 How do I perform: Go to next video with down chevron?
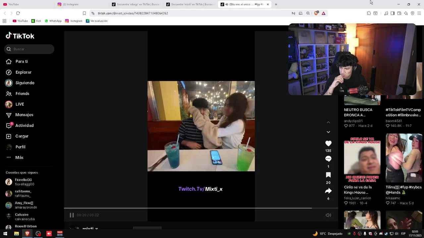[328, 132]
